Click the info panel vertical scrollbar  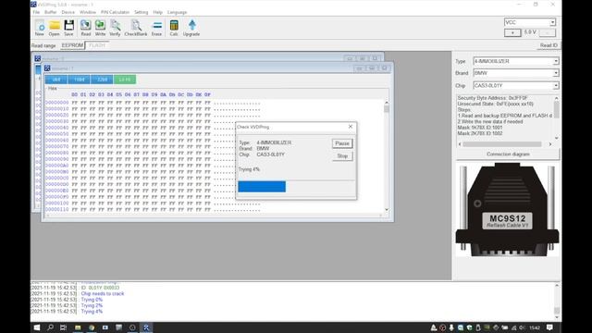(557, 117)
